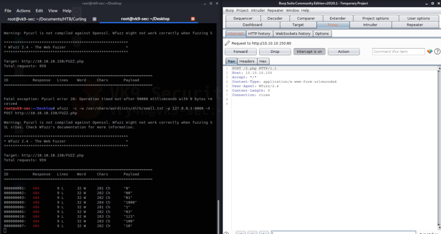Switch to the Extender tab
This screenshot has width=441, height=234.
pyautogui.click(x=338, y=18)
